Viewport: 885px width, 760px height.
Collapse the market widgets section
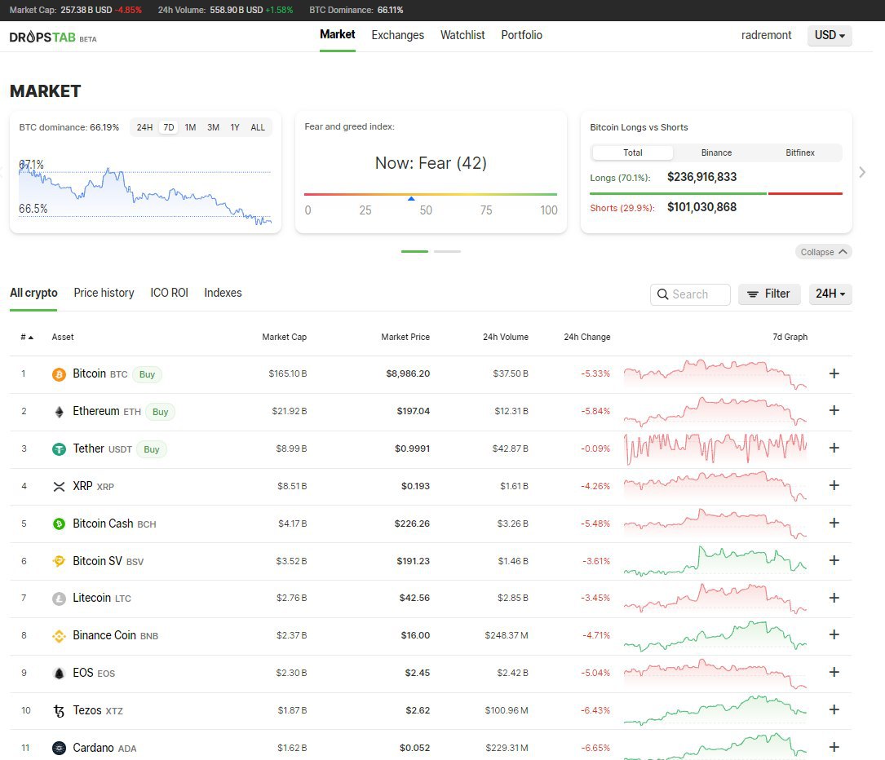824,252
